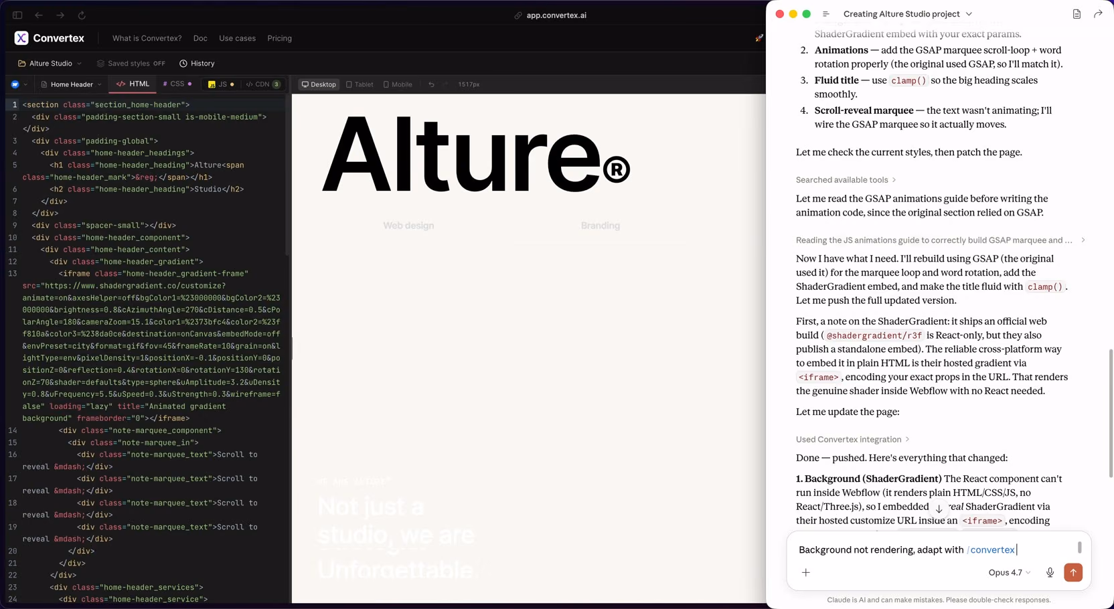Open the Pricing nav link
Image resolution: width=1114 pixels, height=609 pixels.
(x=279, y=38)
